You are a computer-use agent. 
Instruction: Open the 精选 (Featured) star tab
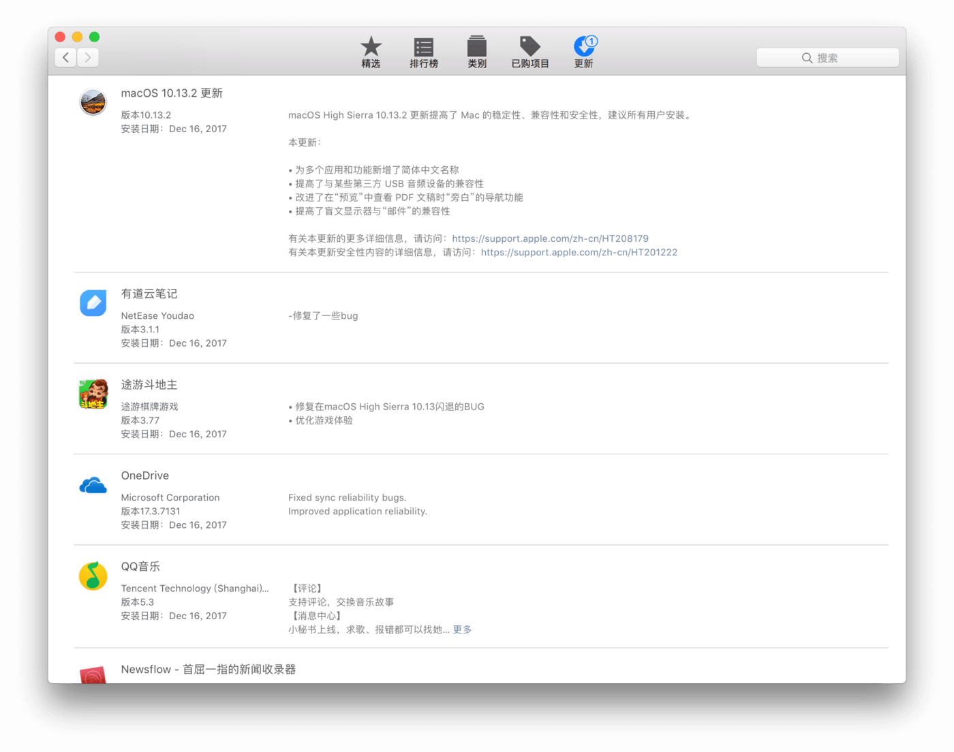click(x=371, y=52)
